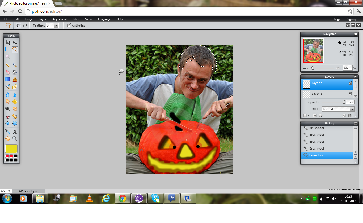Viewport: 363px width, 223px height.
Task: Select the Red Eye Reduction tool
Action: [8, 116]
